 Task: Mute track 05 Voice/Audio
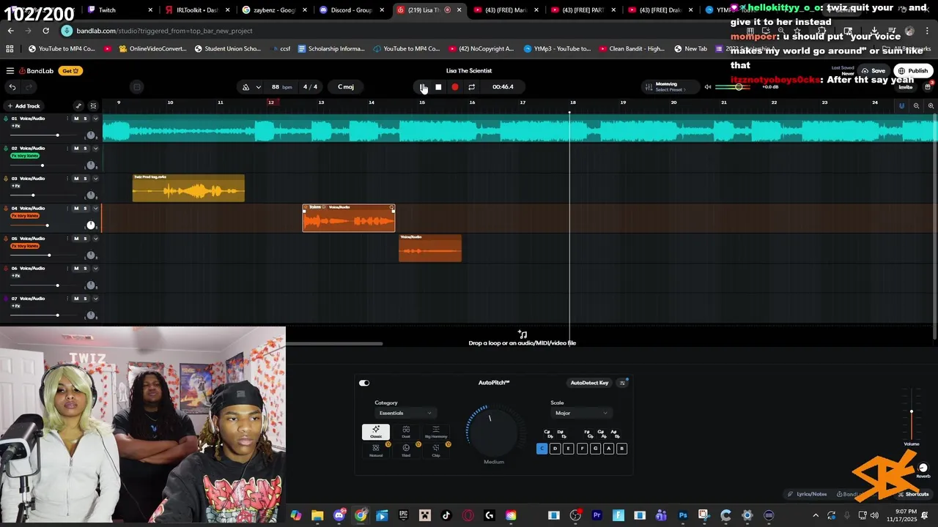pyautogui.click(x=76, y=239)
